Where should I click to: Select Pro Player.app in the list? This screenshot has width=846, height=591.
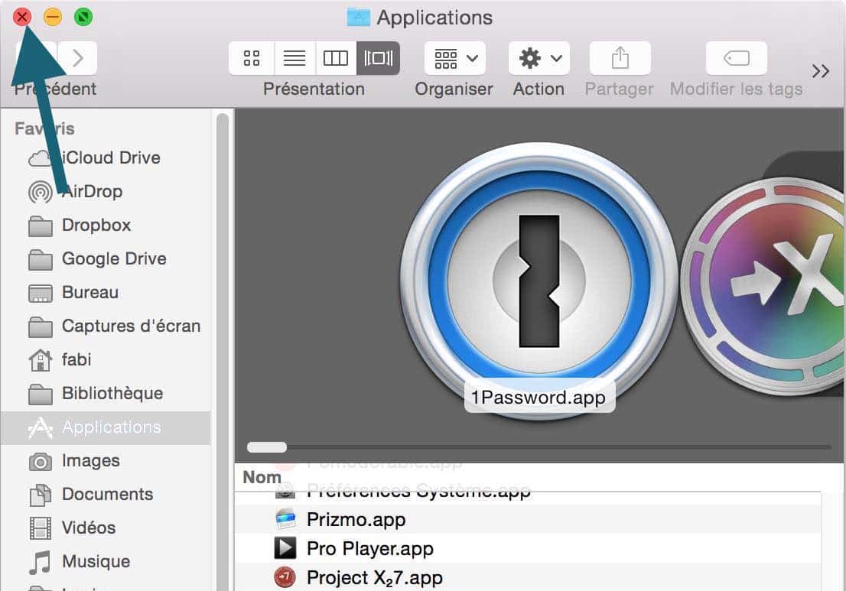pyautogui.click(x=528, y=549)
